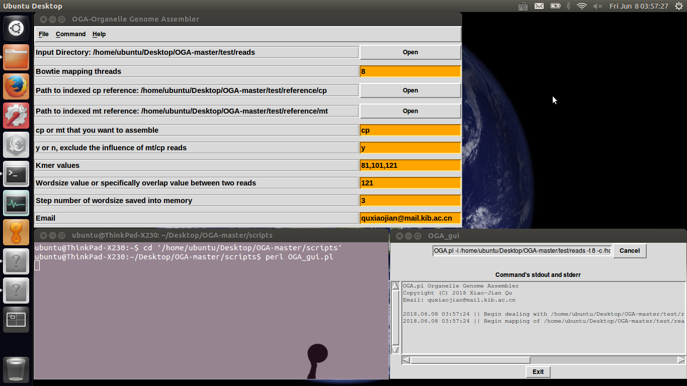The width and height of the screenshot is (687, 386).
Task: Click the left arrow of horizontal scrollbar
Action: pyautogui.click(x=405, y=360)
